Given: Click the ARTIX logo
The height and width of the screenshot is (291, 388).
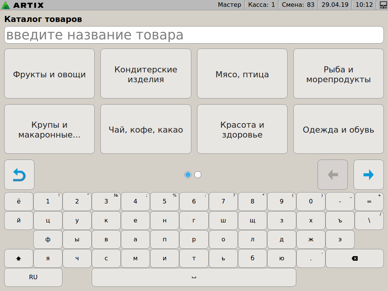Looking at the screenshot, I should pyautogui.click(x=23, y=5).
